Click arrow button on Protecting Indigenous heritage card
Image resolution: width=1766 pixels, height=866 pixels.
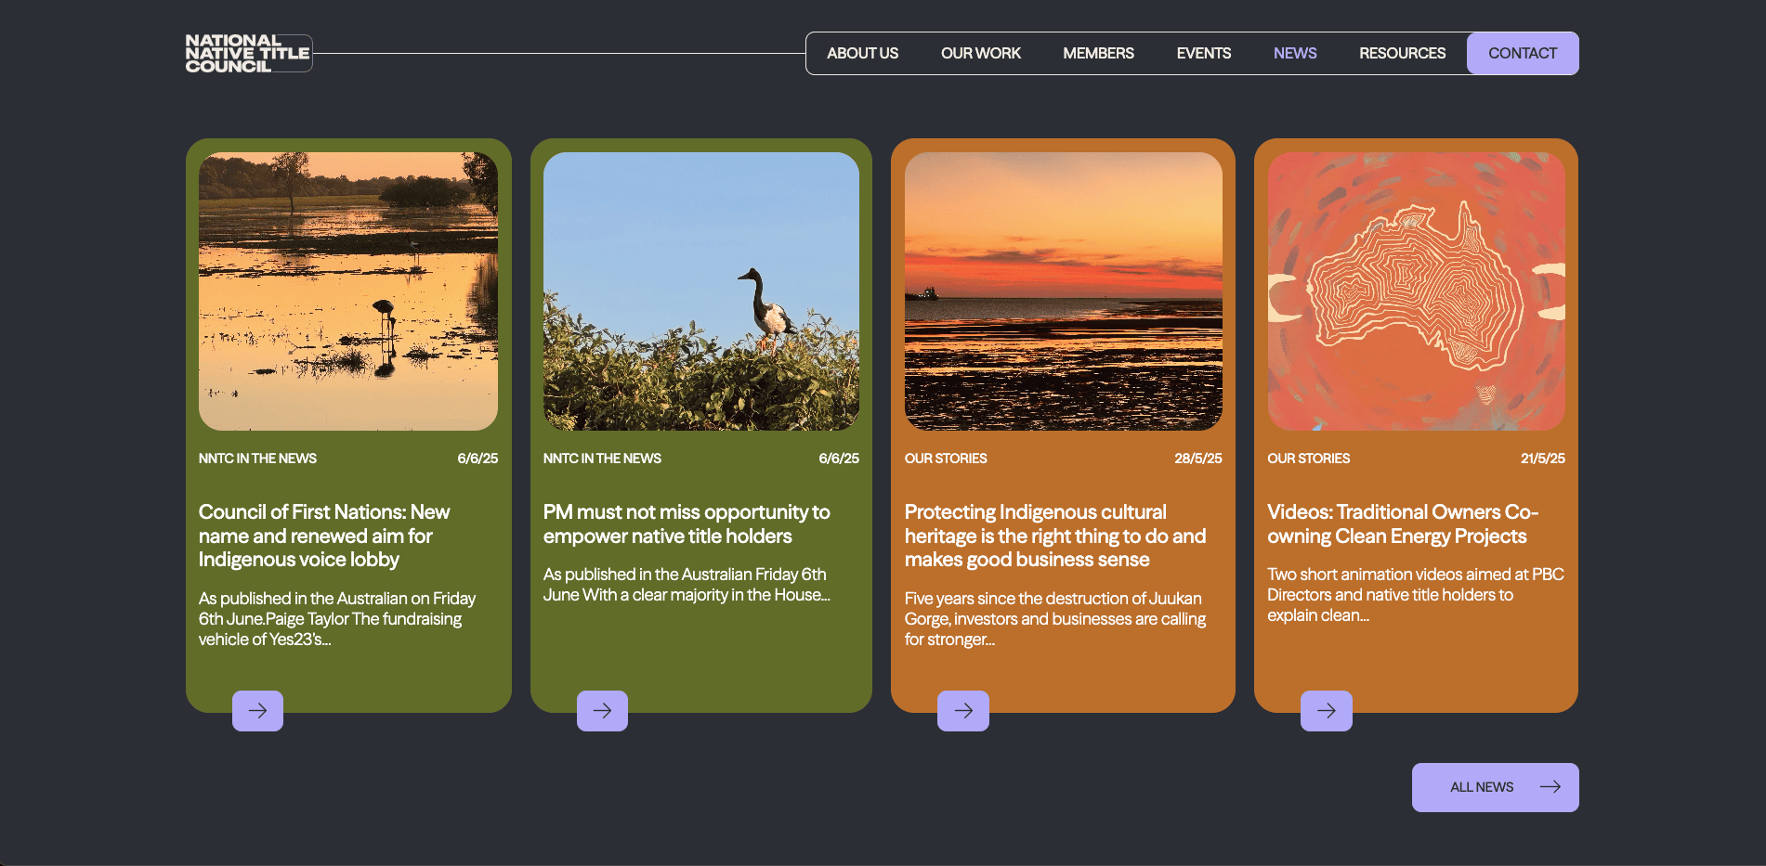(x=963, y=711)
